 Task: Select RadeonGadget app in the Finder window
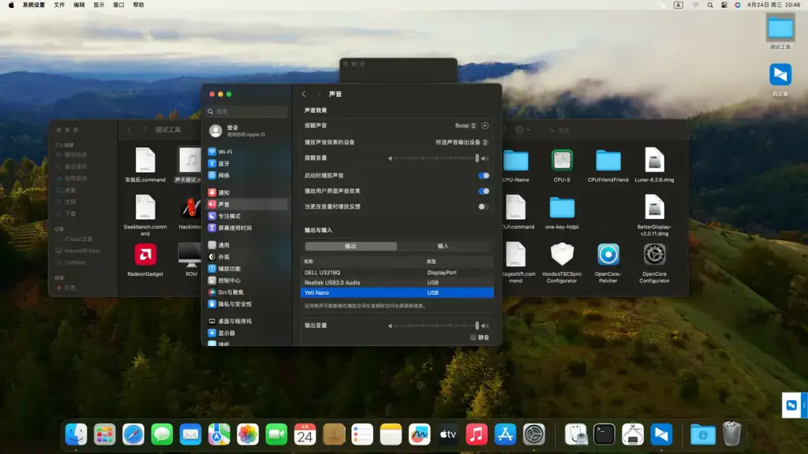point(145,260)
